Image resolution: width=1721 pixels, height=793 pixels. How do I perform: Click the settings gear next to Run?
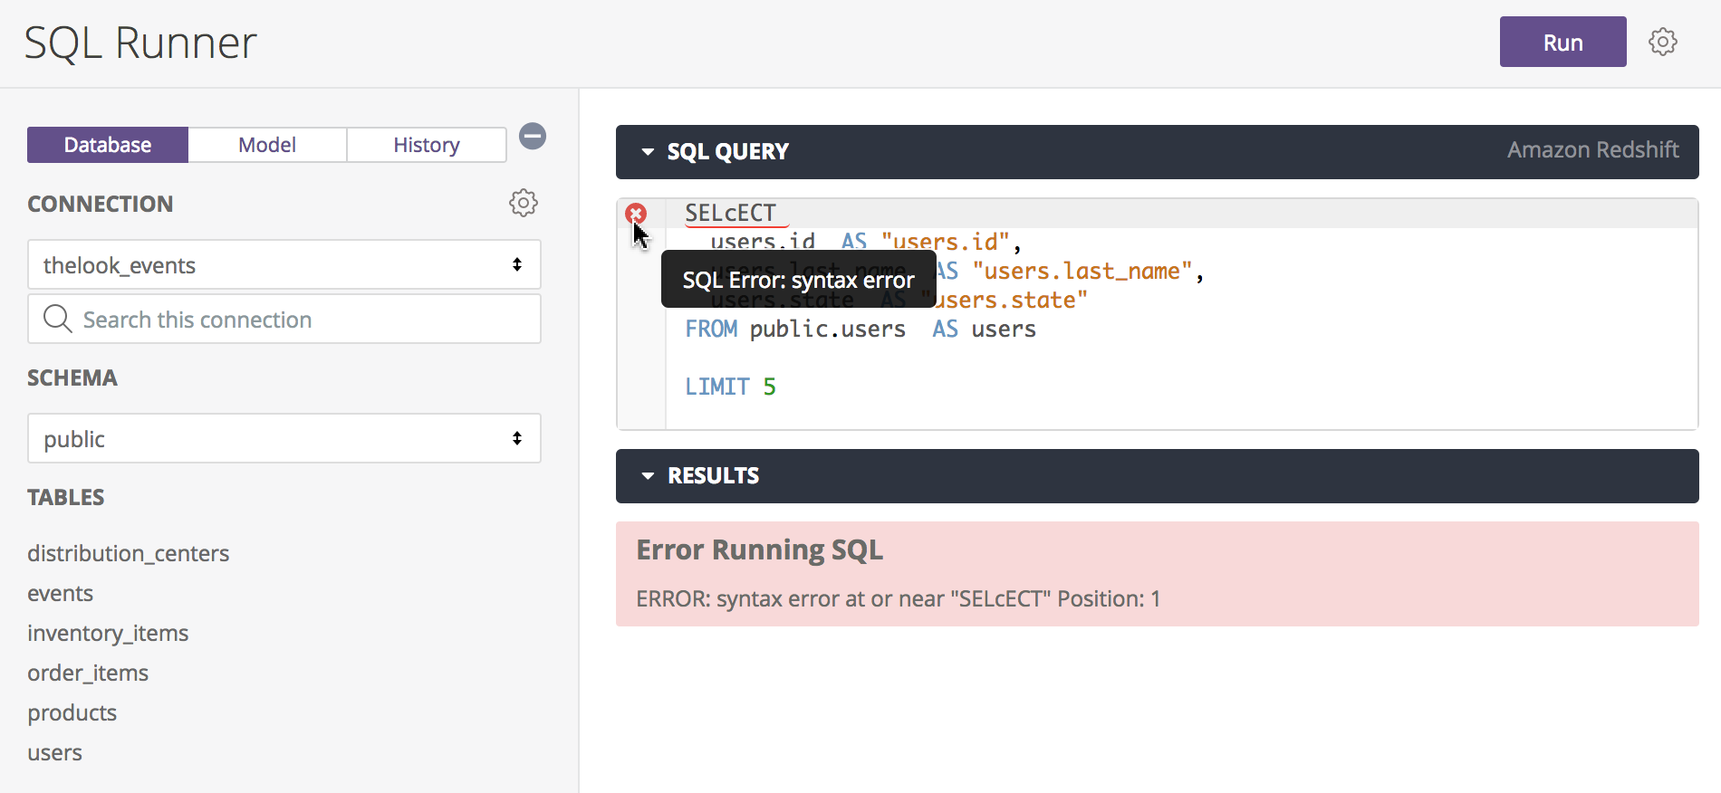[1662, 42]
